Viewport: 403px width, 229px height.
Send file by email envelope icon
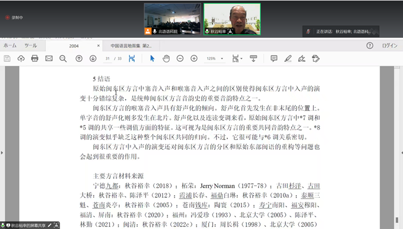coord(49,59)
